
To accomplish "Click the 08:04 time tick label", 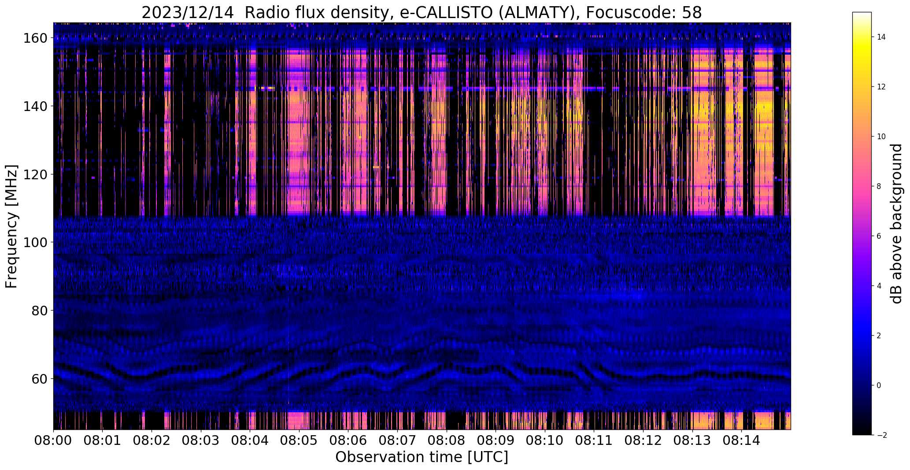I will [250, 440].
